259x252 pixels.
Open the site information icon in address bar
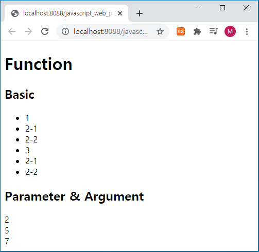pos(65,31)
